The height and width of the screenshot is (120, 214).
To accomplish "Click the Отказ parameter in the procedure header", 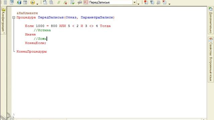I will click(x=71, y=17).
